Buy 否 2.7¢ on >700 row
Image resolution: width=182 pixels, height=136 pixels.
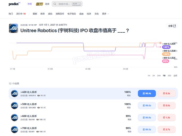pos(166,130)
